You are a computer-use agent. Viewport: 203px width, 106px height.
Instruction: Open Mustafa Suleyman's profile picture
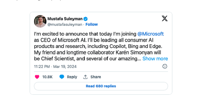pos(40,21)
